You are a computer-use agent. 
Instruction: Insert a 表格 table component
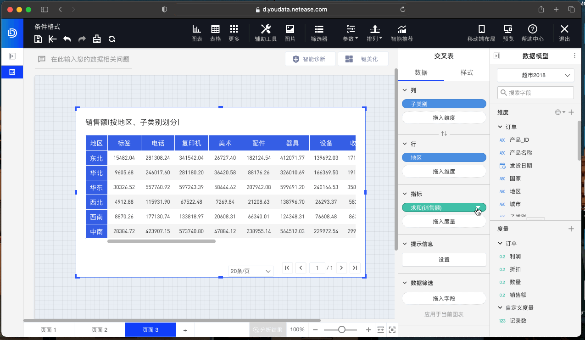pyautogui.click(x=215, y=33)
